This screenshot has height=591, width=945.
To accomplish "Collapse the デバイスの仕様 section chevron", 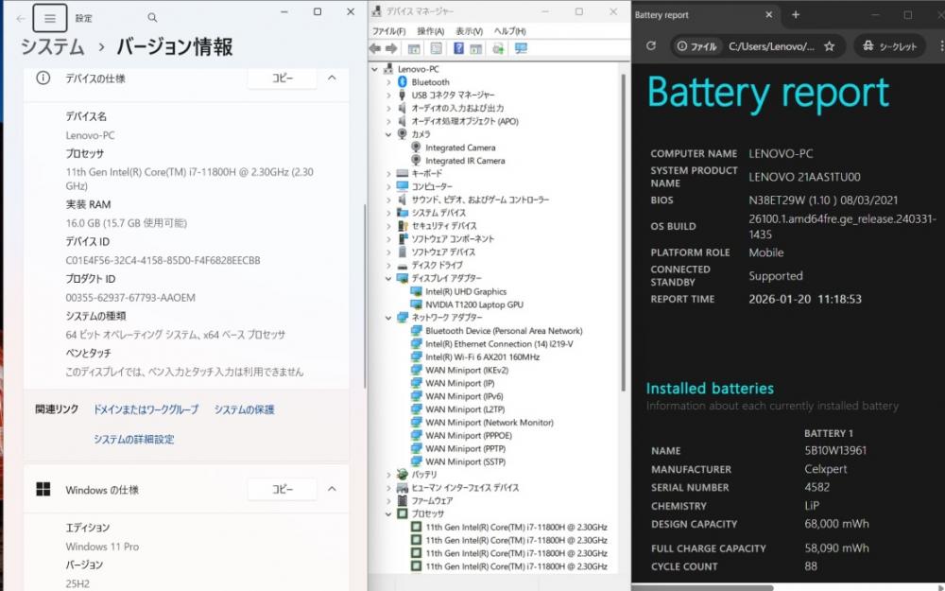I will (x=332, y=78).
